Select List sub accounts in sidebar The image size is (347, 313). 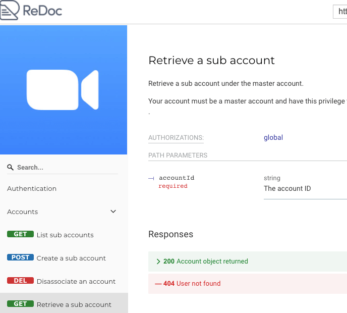pyautogui.click(x=65, y=235)
